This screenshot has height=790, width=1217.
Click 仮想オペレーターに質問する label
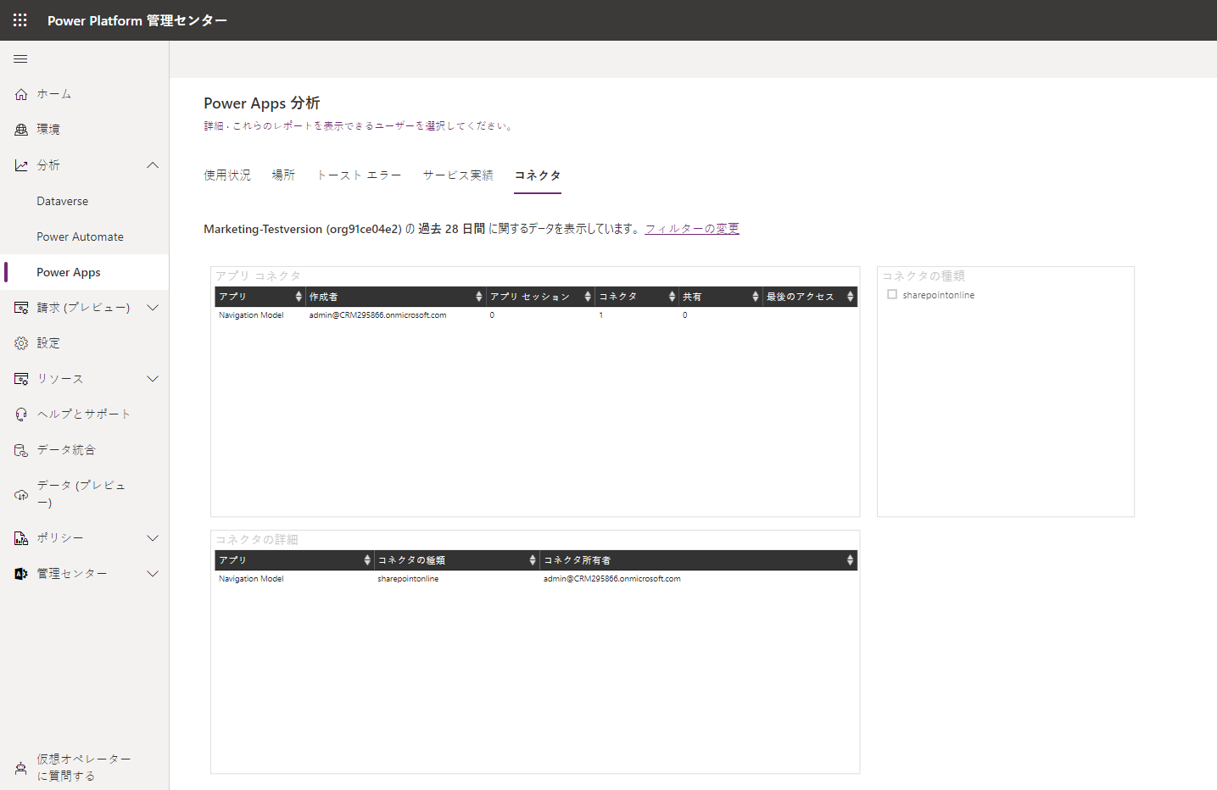(84, 768)
